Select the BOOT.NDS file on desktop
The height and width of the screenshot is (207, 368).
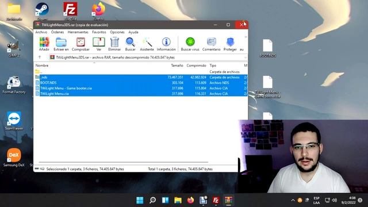point(267,48)
